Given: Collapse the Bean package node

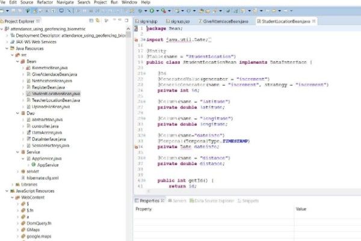Looking at the screenshot, I should tap(17, 61).
